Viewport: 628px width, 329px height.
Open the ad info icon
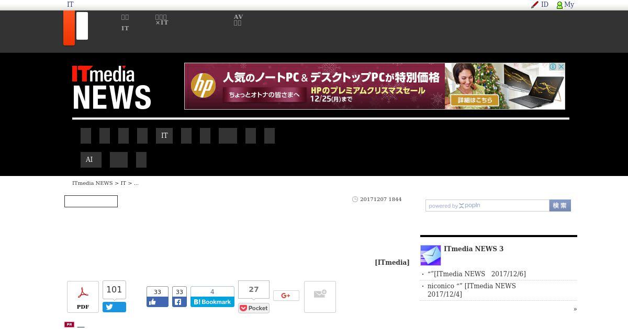553,67
